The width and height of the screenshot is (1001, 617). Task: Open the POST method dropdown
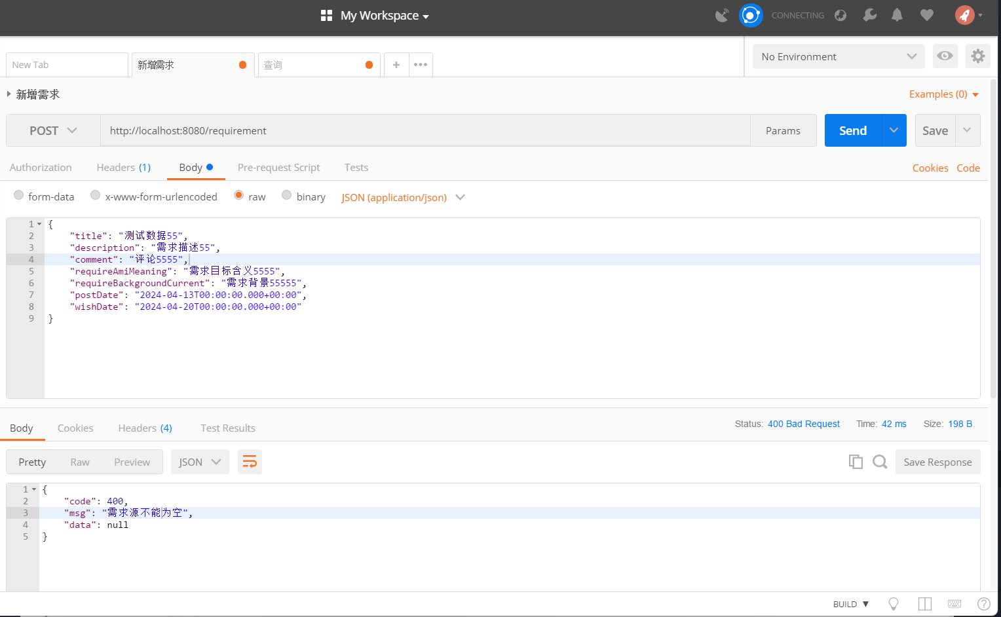[x=53, y=130]
